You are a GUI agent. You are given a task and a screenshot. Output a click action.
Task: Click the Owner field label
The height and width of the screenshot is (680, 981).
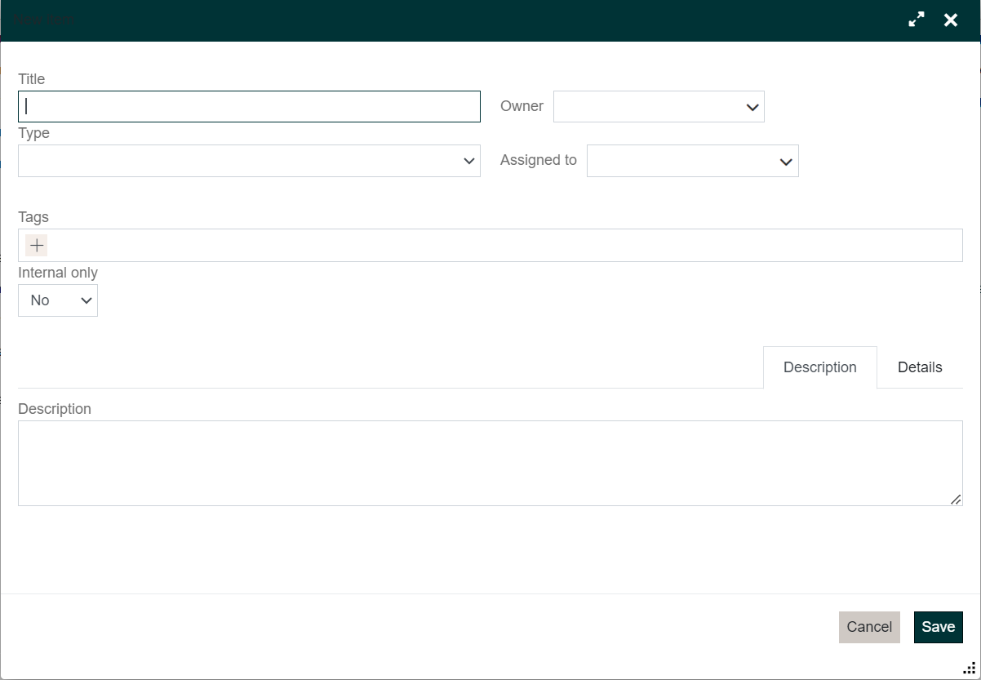point(522,106)
